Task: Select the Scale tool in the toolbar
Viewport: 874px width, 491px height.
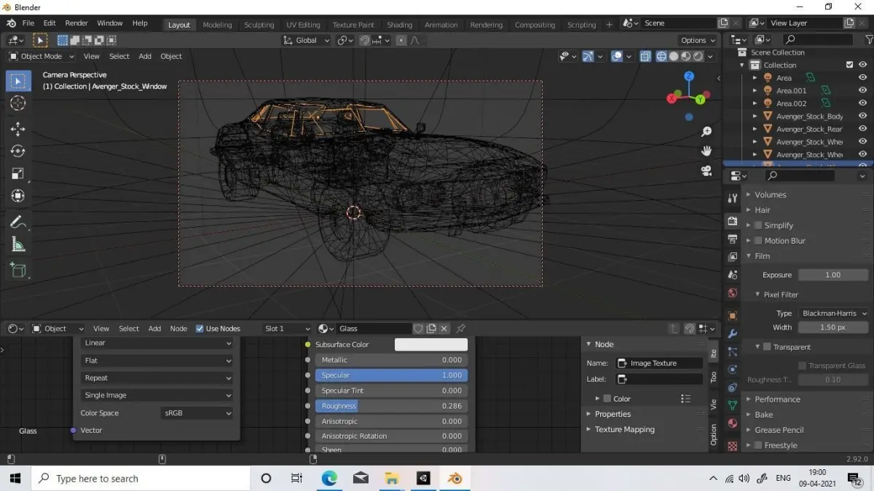Action: coord(18,174)
